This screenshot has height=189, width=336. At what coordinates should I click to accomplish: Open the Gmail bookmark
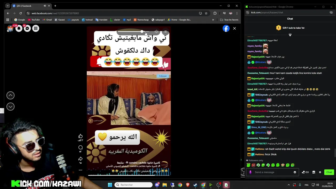[47, 20]
